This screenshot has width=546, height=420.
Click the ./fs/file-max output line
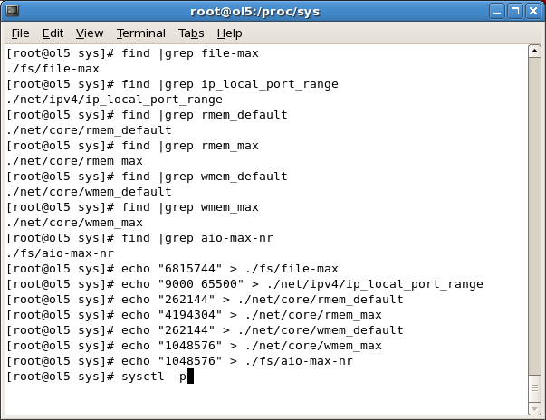tap(53, 69)
